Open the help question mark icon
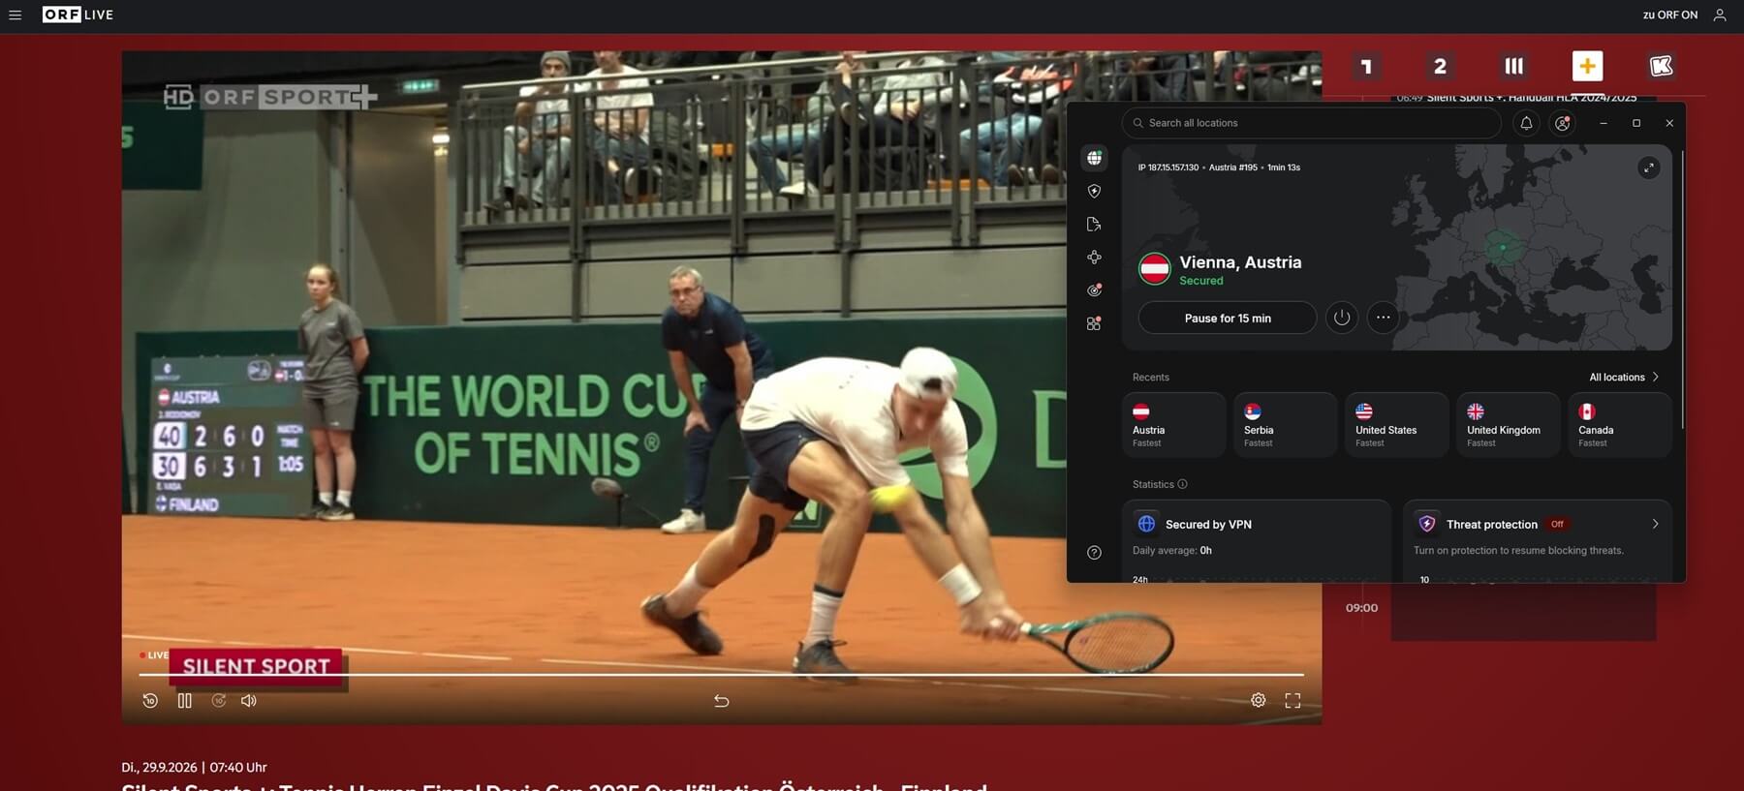 point(1094,553)
